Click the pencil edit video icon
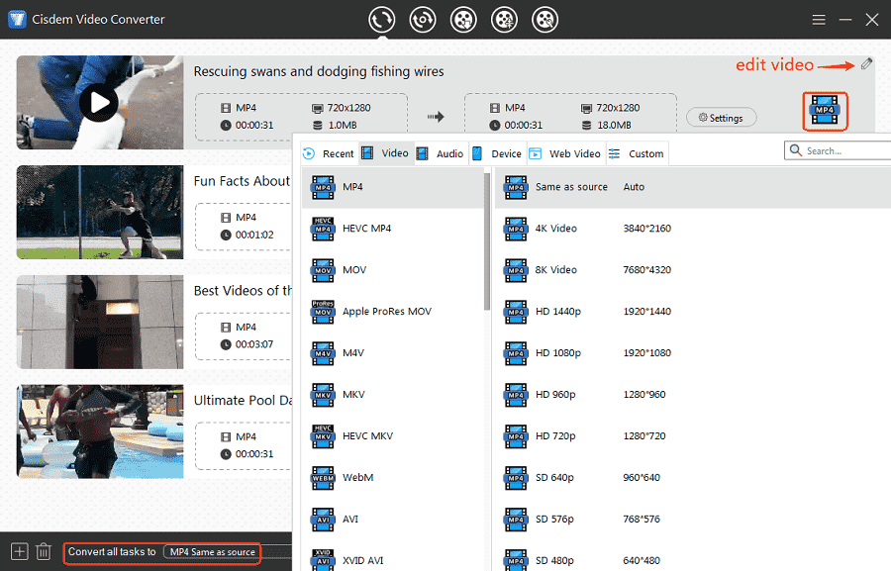 [866, 64]
